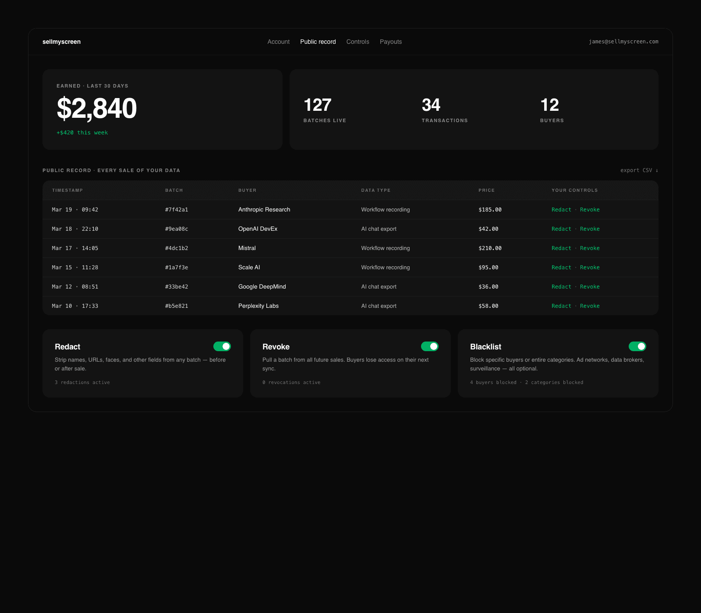Click the $58.00 price cell
Screen dimensions: 701x613
point(489,306)
